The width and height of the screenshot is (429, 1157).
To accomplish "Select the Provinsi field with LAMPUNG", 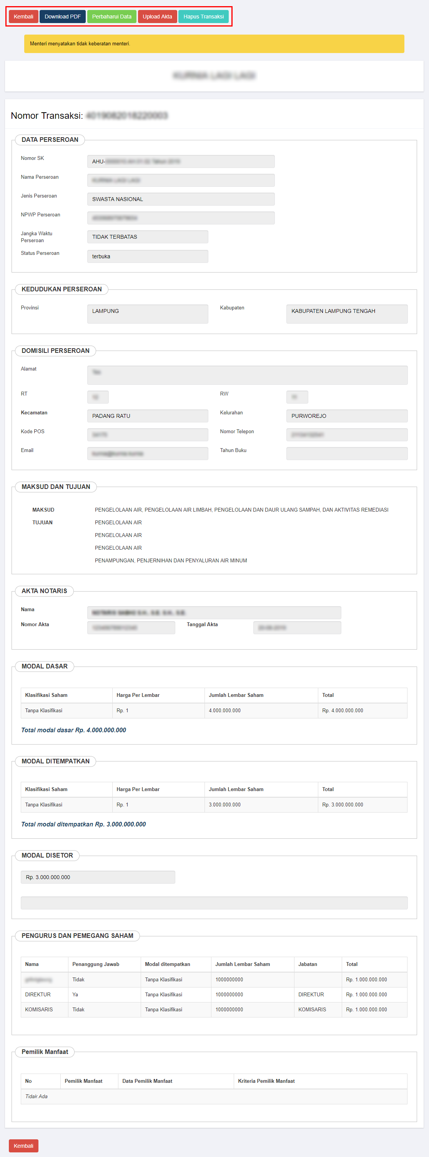I will 147,314.
